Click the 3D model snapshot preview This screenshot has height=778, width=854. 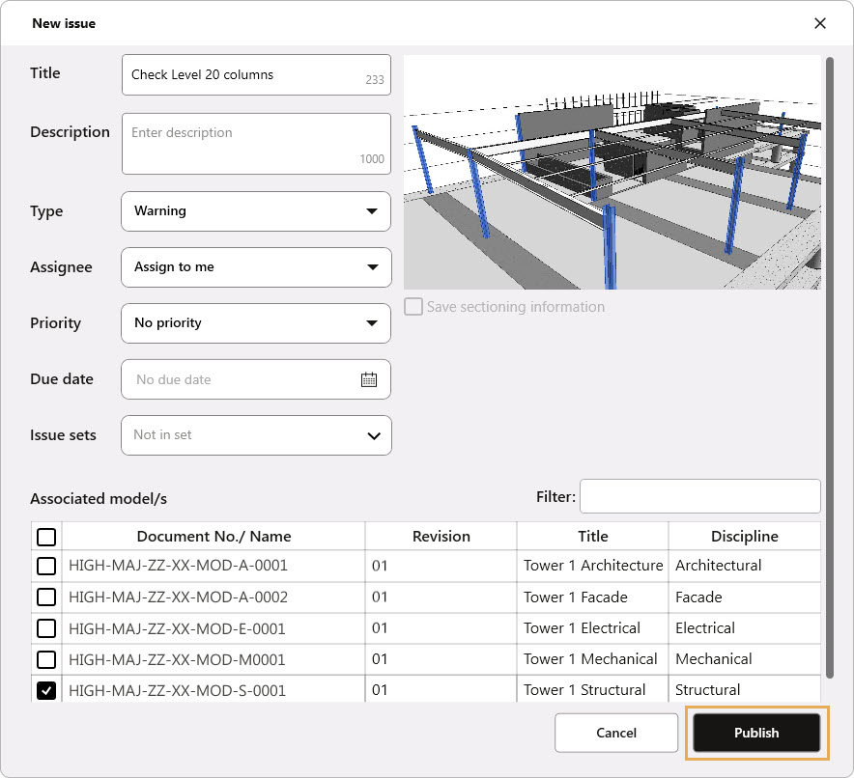pyautogui.click(x=612, y=174)
